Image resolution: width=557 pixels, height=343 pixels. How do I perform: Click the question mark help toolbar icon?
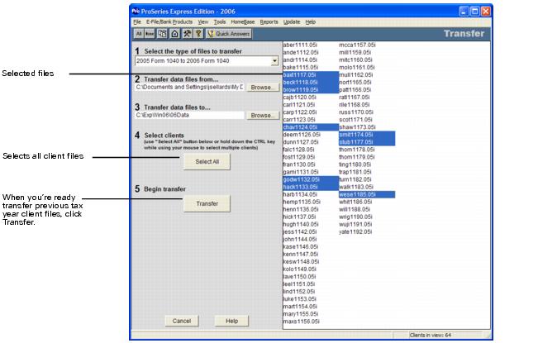pos(198,34)
